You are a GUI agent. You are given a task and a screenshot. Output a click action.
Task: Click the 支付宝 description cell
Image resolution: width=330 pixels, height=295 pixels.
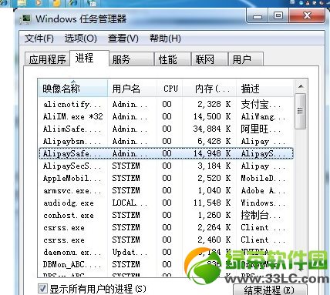[x=261, y=104]
